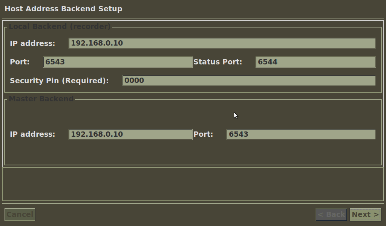386x226 pixels.
Task: Click the 'Host Address Backend Setup' title
Action: click(63, 9)
